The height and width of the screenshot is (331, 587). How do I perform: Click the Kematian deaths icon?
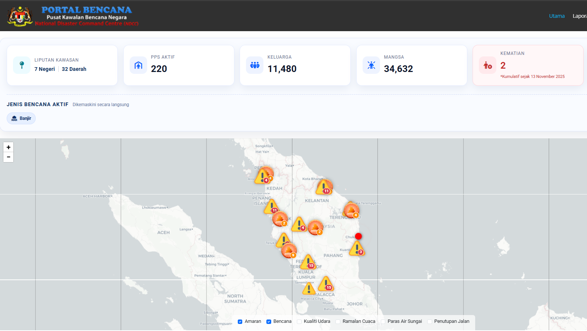click(487, 65)
